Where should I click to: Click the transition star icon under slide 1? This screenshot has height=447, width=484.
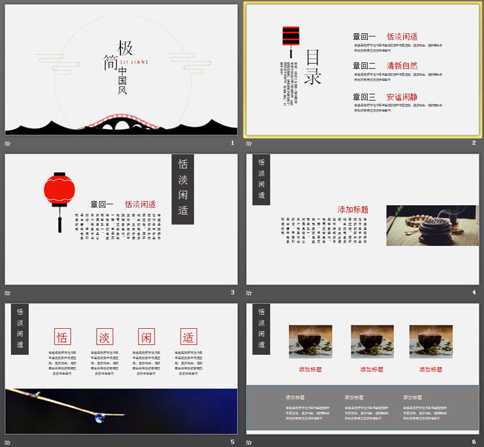8,143
